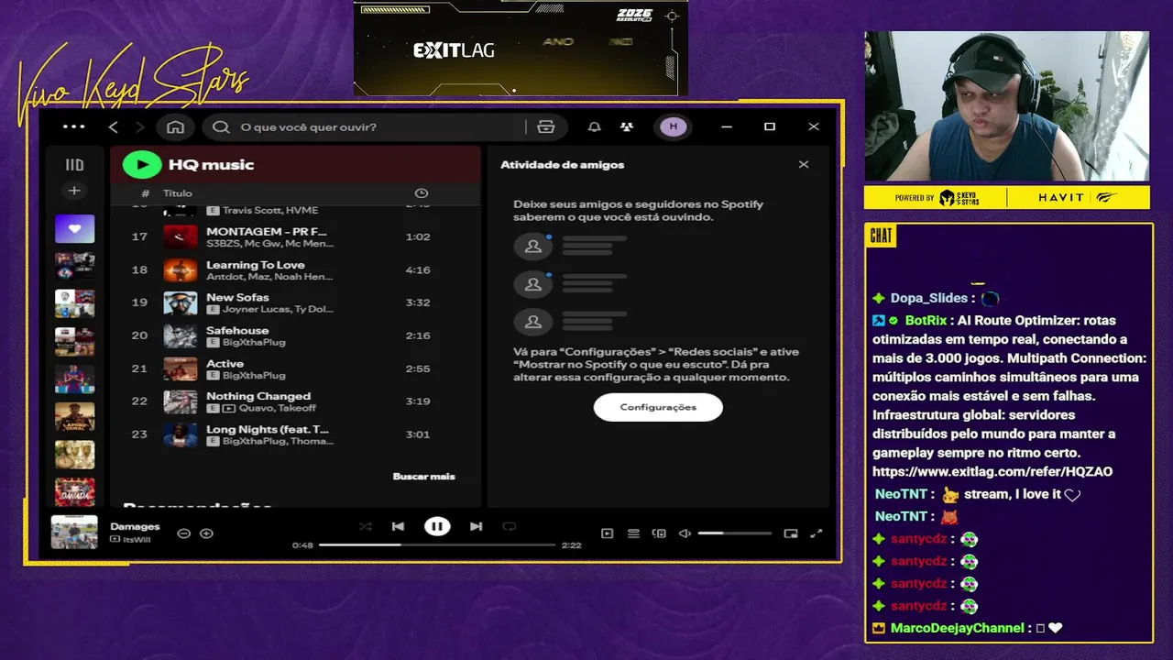Open the Spotify three-dots menu
This screenshot has height=660, width=1173.
73,127
